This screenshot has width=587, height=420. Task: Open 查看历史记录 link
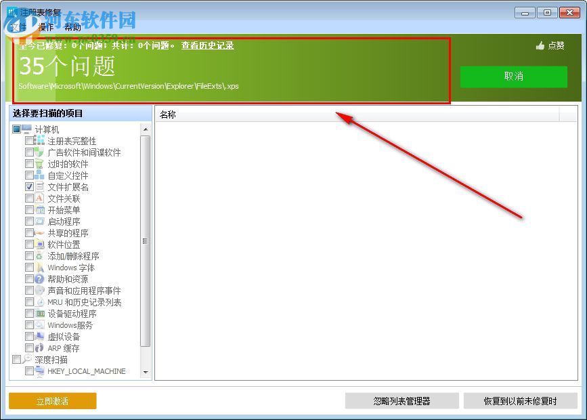click(x=208, y=45)
